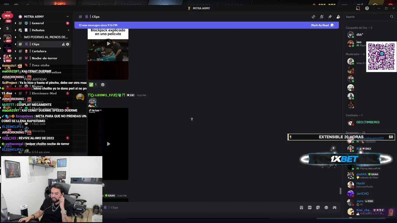397x223 pixels.
Task: Add reaction via smiley icon under Blackjack video
Action: pos(103,85)
